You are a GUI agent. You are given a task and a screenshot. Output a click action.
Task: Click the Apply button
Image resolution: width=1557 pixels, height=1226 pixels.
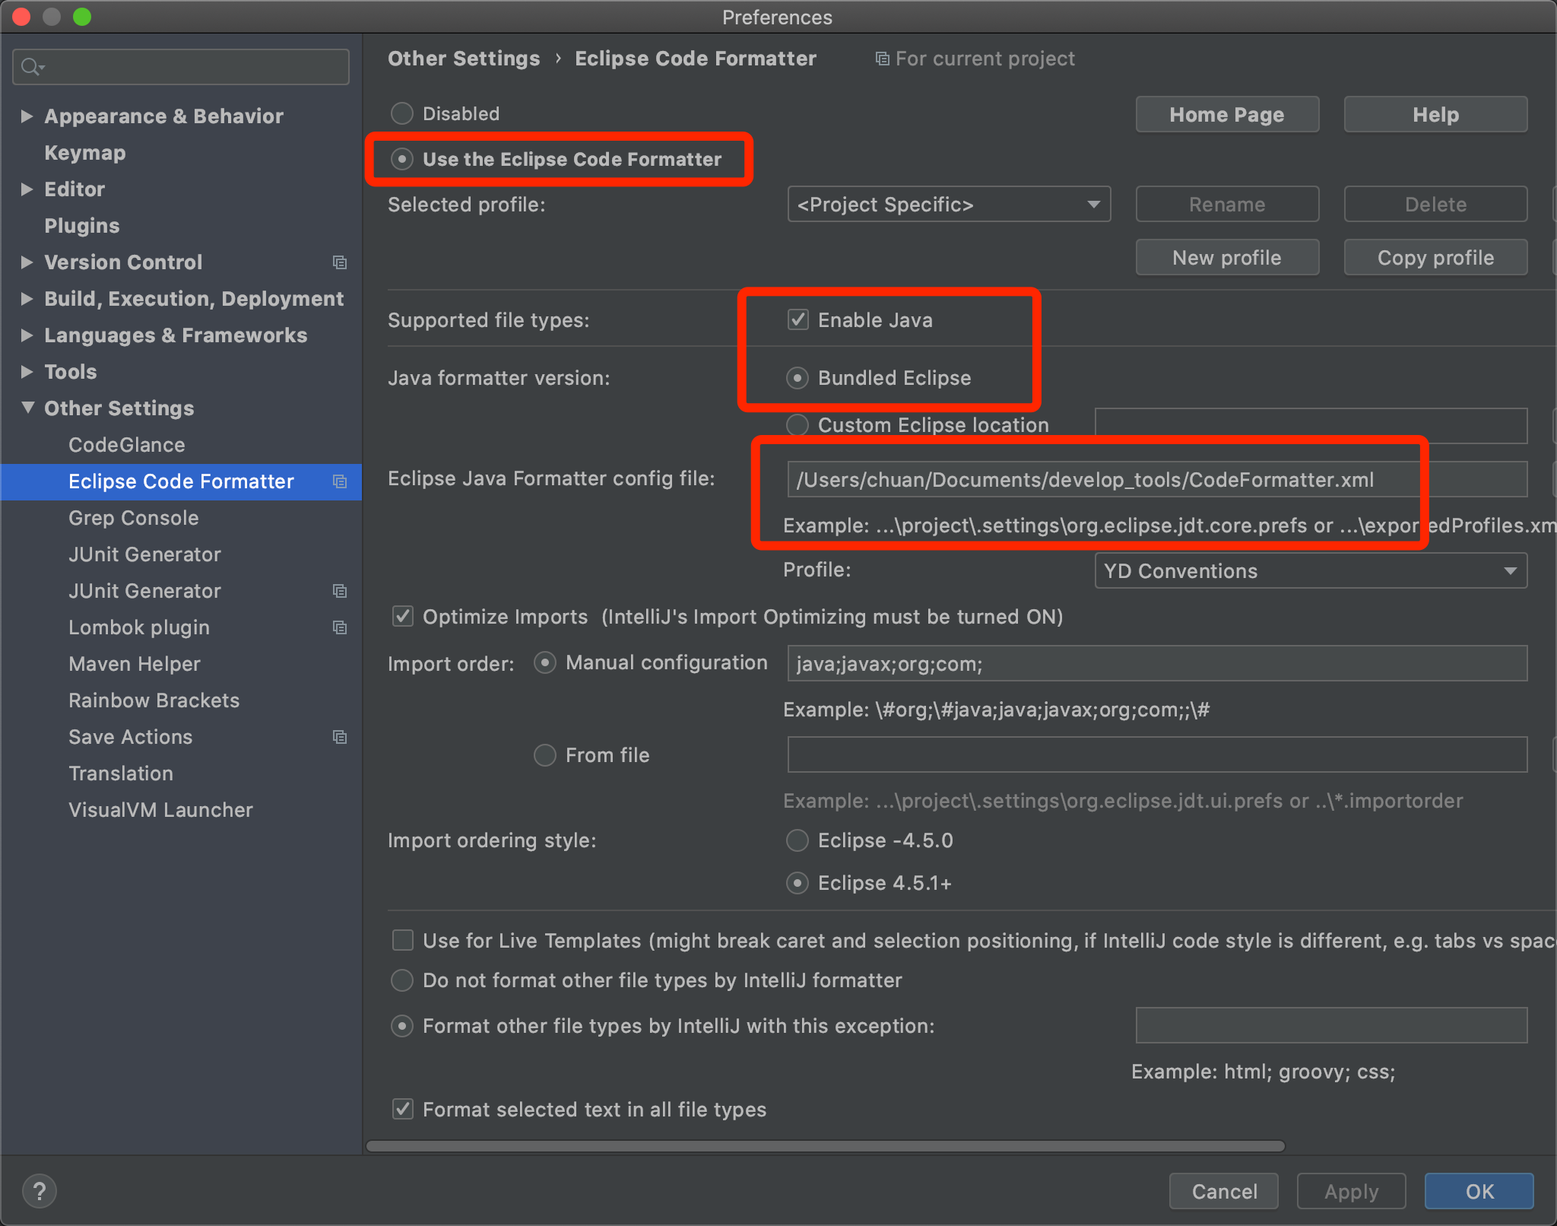point(1351,1191)
